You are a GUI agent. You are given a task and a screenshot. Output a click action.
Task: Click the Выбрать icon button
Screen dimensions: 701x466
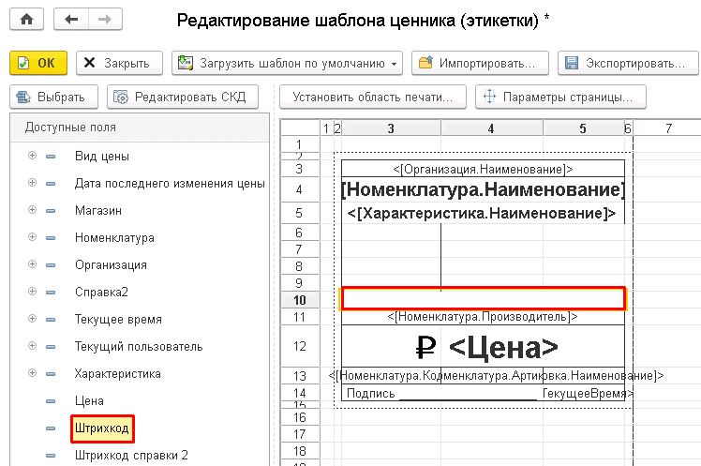pyautogui.click(x=24, y=97)
